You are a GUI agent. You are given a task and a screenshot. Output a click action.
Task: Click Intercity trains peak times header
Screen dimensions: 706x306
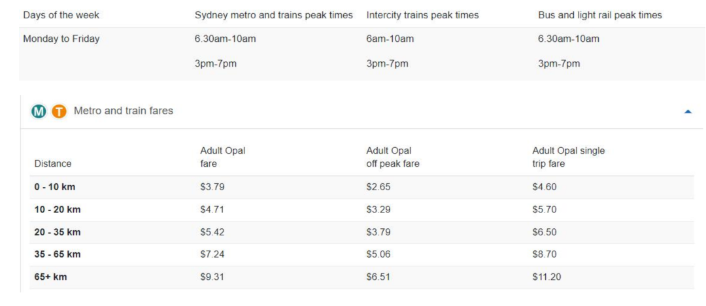[x=422, y=15]
